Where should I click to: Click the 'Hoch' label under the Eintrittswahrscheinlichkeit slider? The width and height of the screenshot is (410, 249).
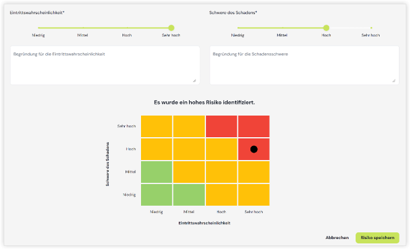[x=127, y=35]
